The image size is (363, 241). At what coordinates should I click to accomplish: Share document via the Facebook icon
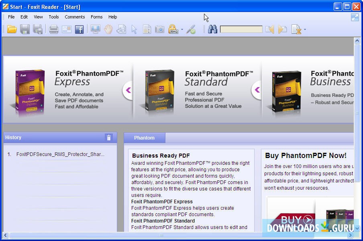click(x=80, y=29)
